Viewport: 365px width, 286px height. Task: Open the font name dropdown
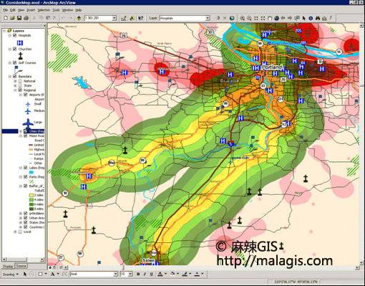coord(116,274)
